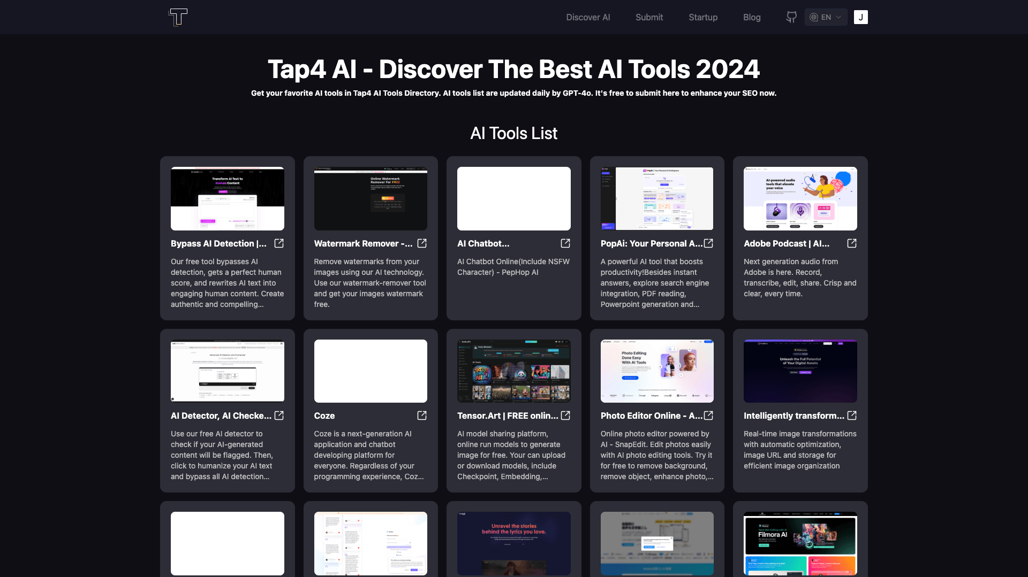Open the Adobe Podcast preview thumbnail
Viewport: 1028px width, 577px height.
pyautogui.click(x=800, y=198)
